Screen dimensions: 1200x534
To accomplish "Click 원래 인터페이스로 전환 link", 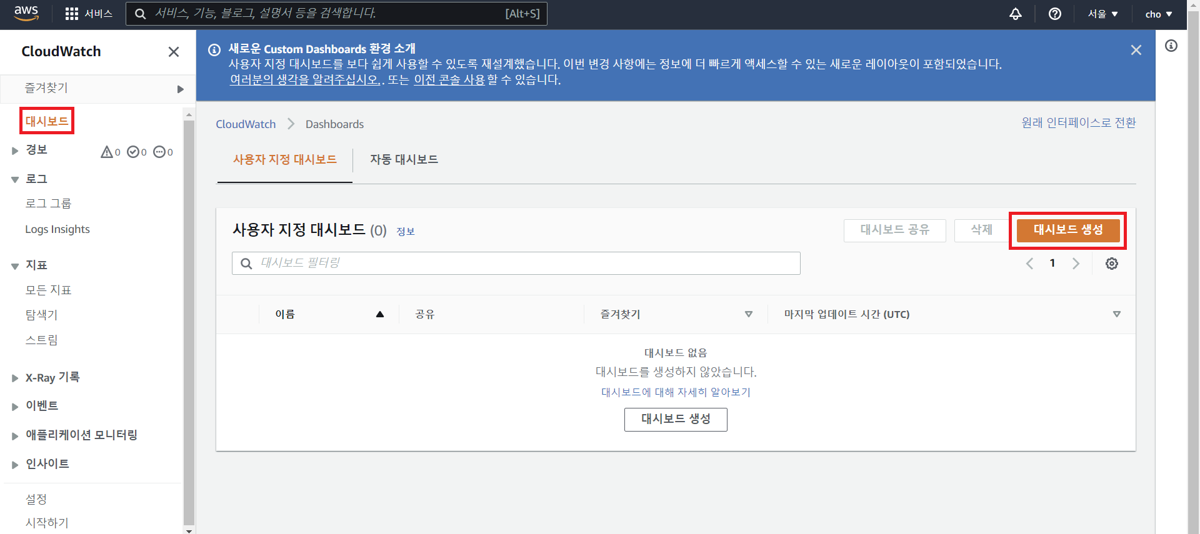I will pyautogui.click(x=1079, y=123).
